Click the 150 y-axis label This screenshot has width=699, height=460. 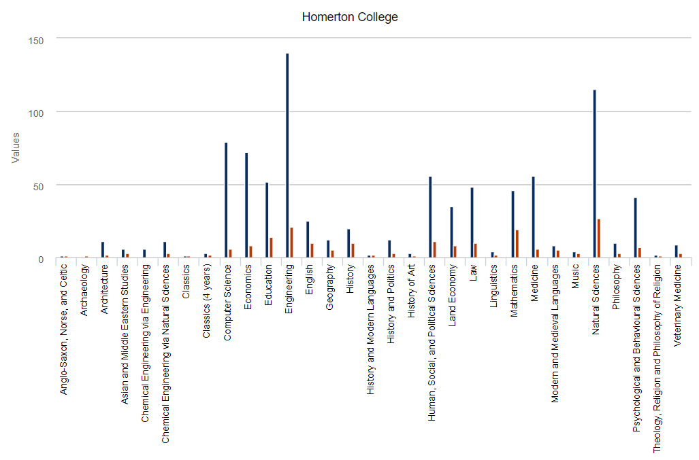(35, 41)
